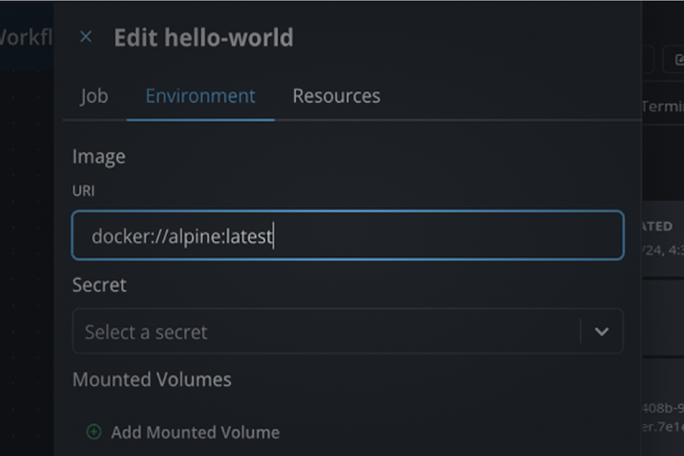This screenshot has height=456, width=684.
Task: Switch to the partially visible Terminal tab
Action: pyautogui.click(x=663, y=106)
